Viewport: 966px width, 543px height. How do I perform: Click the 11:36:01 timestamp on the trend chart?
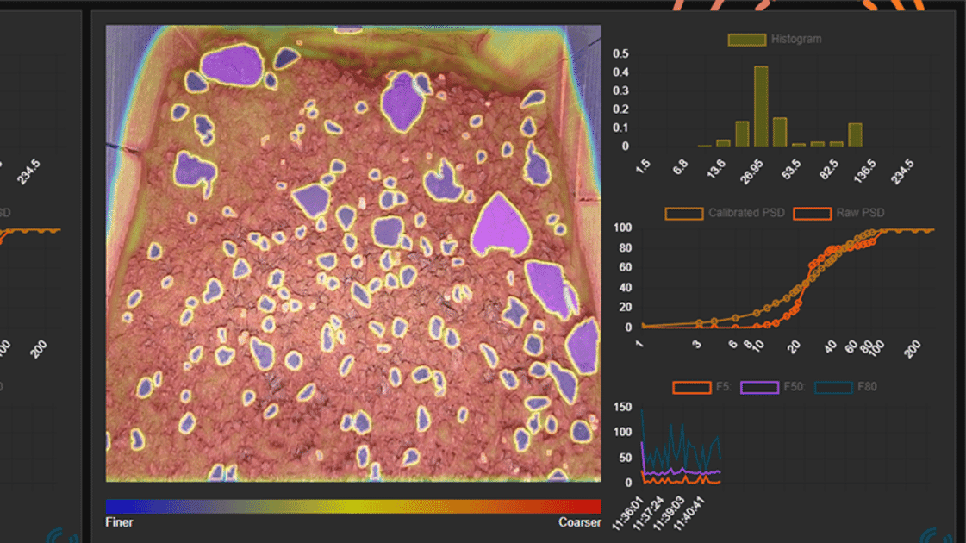coord(628,514)
